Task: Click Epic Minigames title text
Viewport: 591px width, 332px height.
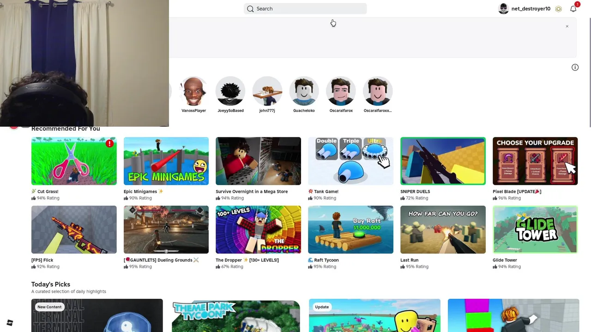Action: (144, 191)
